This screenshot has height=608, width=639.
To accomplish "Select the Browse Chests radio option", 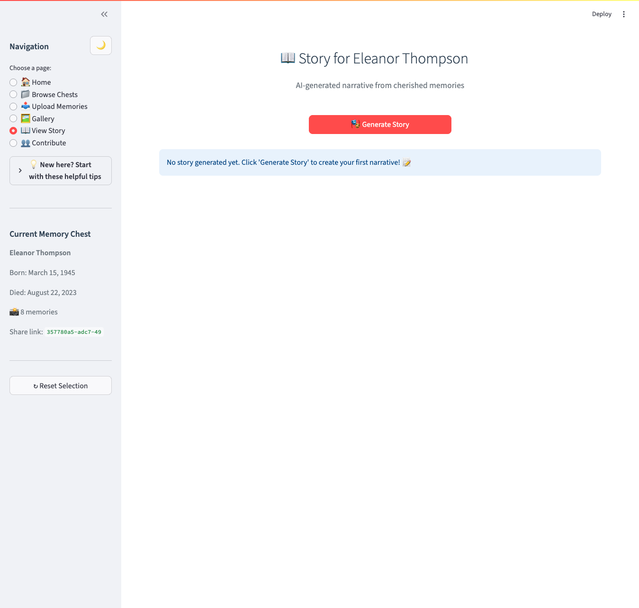I will [13, 94].
